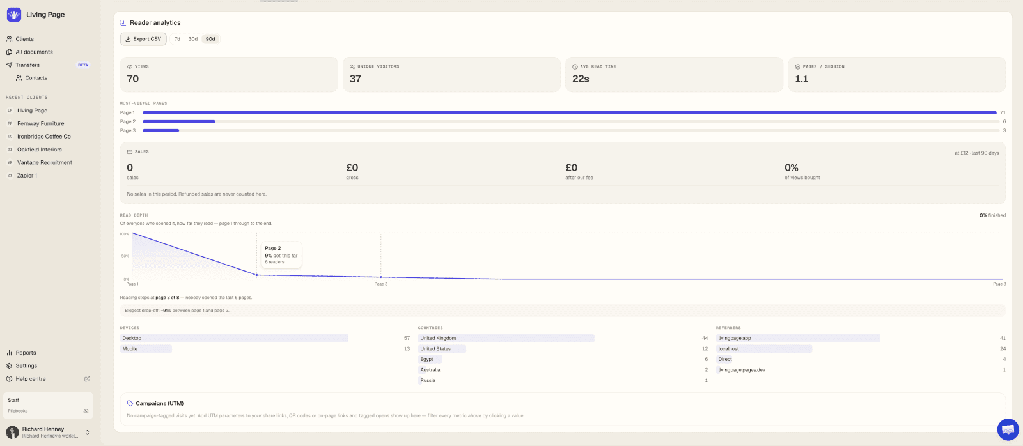Switch the date range to 7d
The image size is (1023, 446).
pos(177,39)
